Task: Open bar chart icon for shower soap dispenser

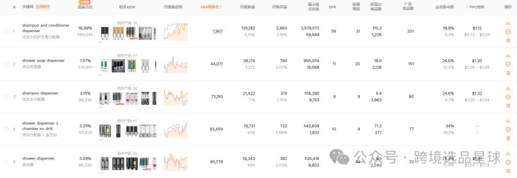Action: [x=508, y=56]
